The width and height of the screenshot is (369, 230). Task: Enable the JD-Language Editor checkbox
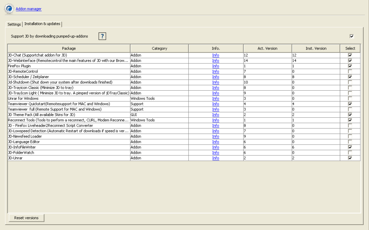coord(350,142)
